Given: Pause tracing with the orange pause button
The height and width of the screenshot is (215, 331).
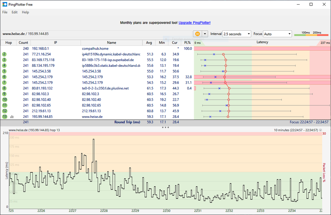Looking at the screenshot, I should click(x=197, y=34).
